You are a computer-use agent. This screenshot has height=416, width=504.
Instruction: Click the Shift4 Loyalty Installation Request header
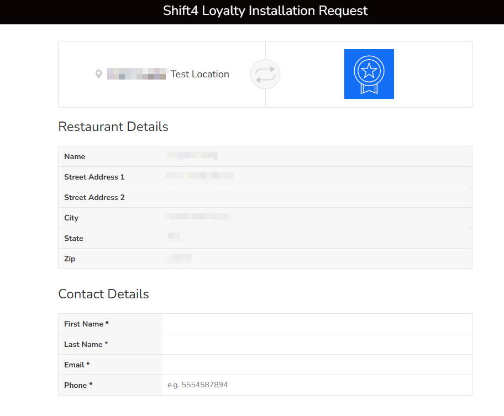(265, 11)
